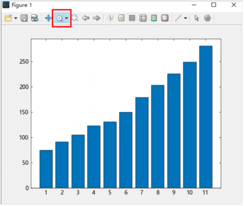Toggle the colorbar icon (teal and orange)
Image resolution: width=245 pixels, height=206 pixels.
point(154,18)
